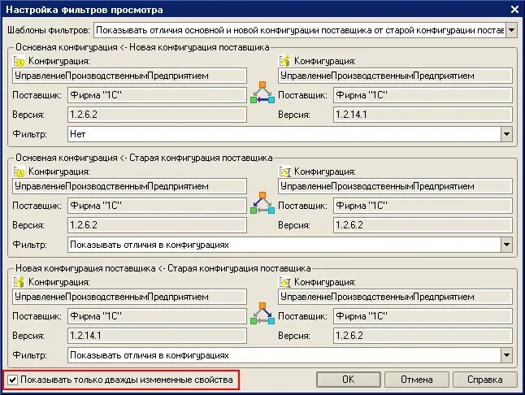Click main configuration icon in second group
This screenshot has width=525, height=395.
pyautogui.click(x=19, y=171)
